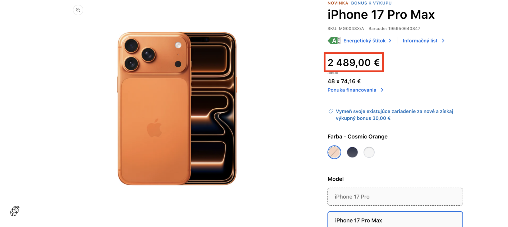Click the green energy class A label icon
Screen dimensions: 508x227
334,40
